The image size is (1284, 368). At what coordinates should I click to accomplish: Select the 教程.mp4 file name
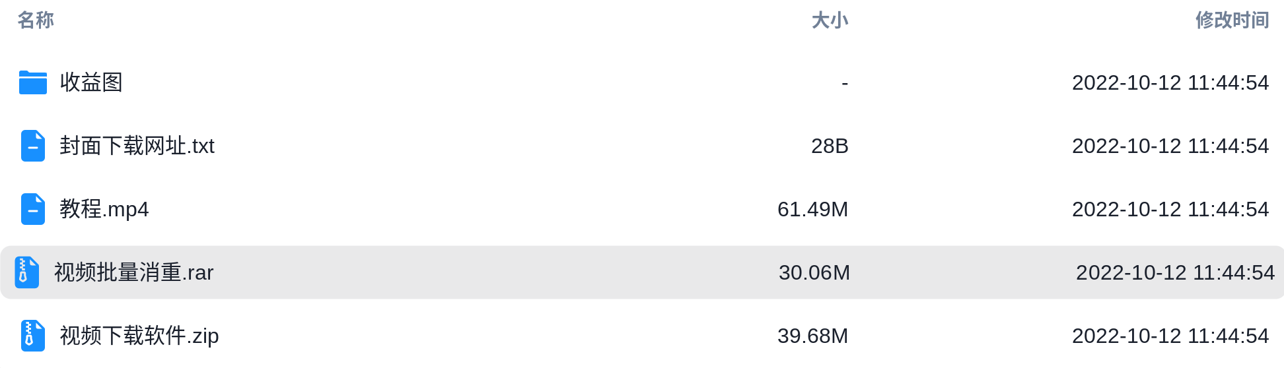click(x=104, y=209)
